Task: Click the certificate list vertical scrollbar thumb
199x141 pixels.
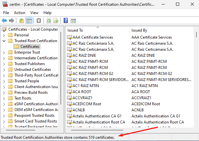Action: click(196, 34)
